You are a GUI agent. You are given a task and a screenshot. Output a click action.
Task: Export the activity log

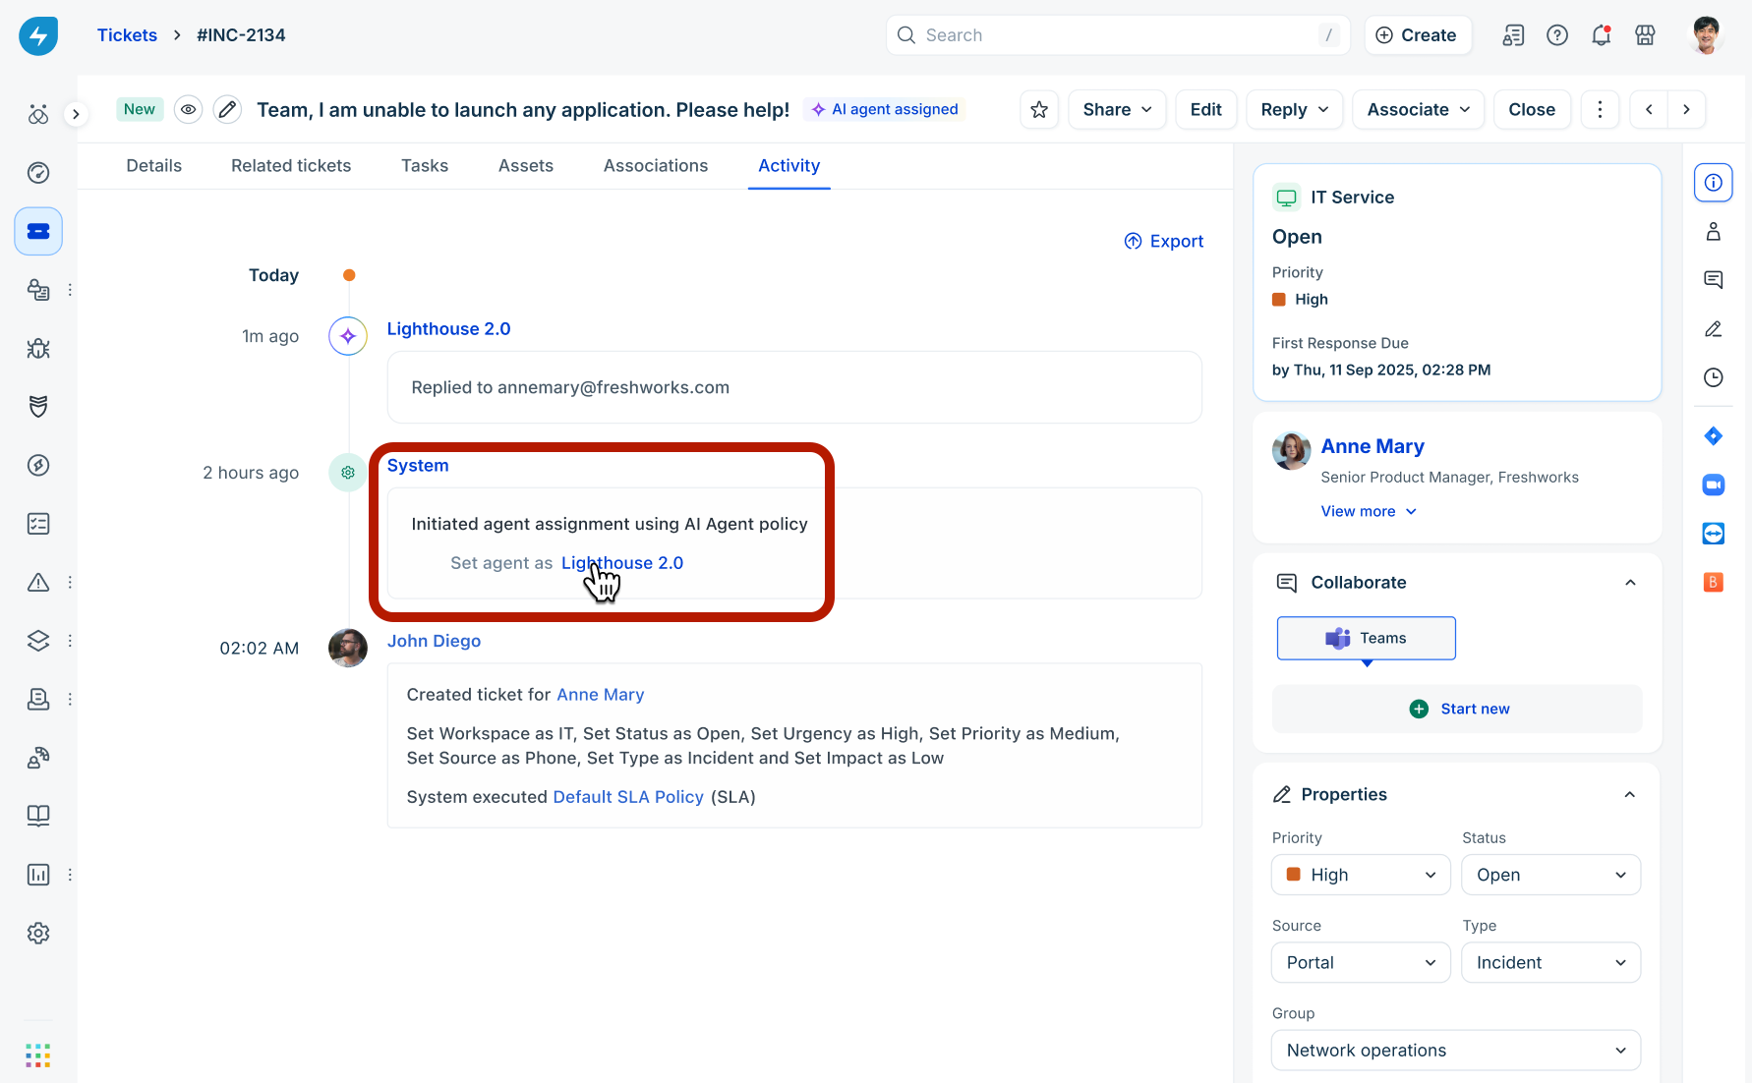coord(1164,241)
